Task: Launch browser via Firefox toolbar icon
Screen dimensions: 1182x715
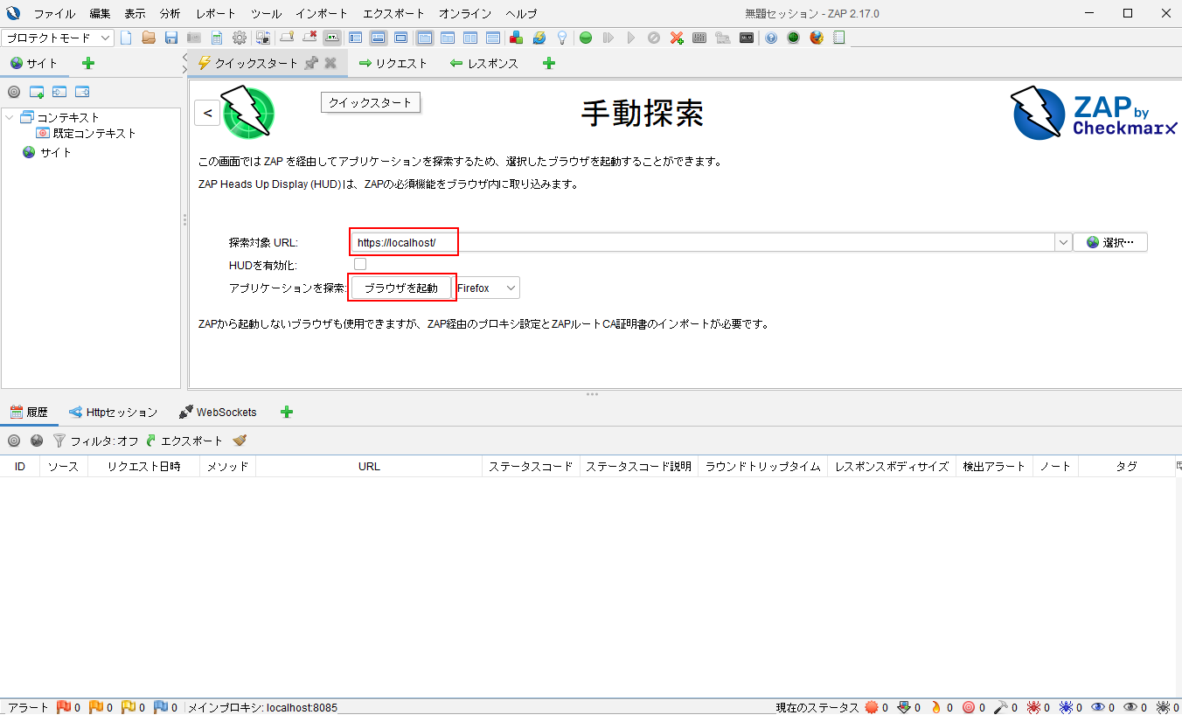Action: tap(817, 38)
